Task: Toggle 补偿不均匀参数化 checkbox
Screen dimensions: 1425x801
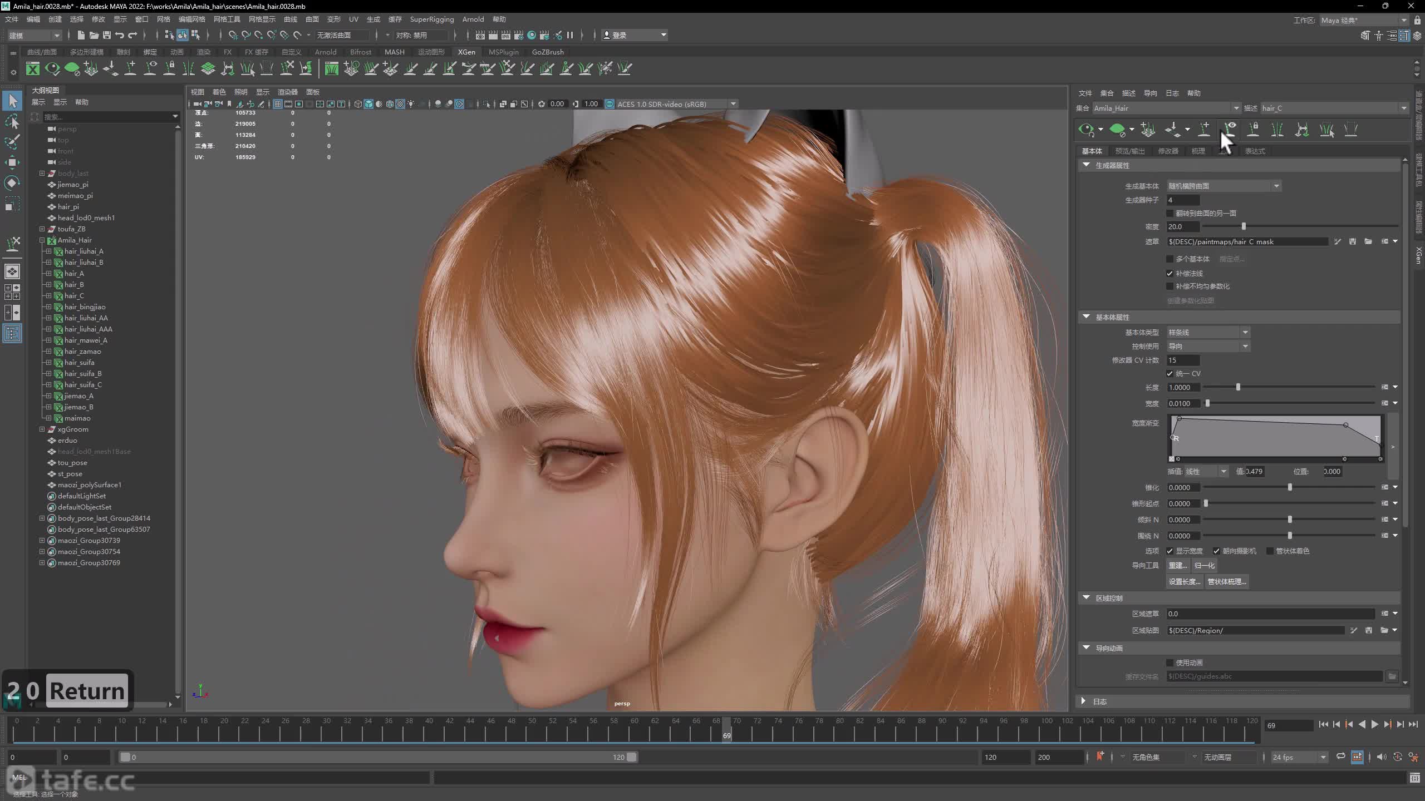Action: pyautogui.click(x=1170, y=286)
